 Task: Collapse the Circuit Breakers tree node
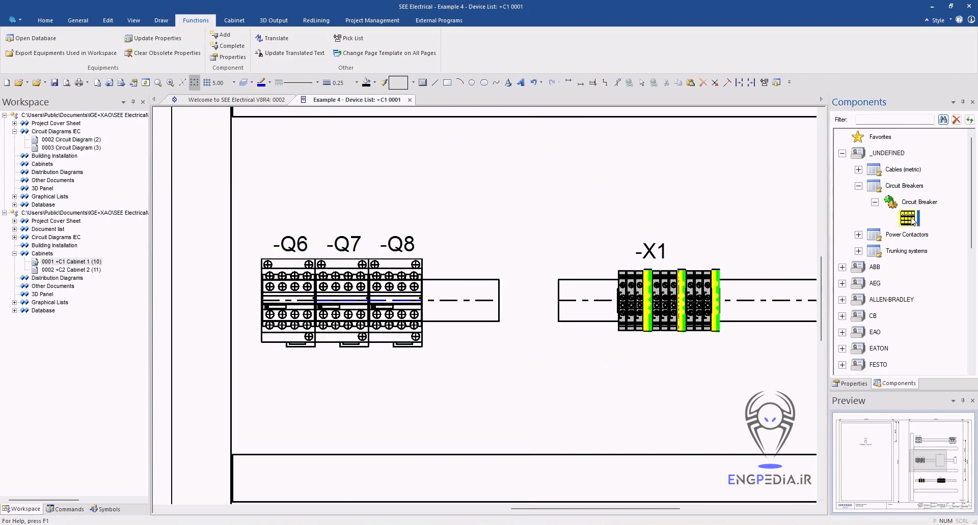click(858, 186)
